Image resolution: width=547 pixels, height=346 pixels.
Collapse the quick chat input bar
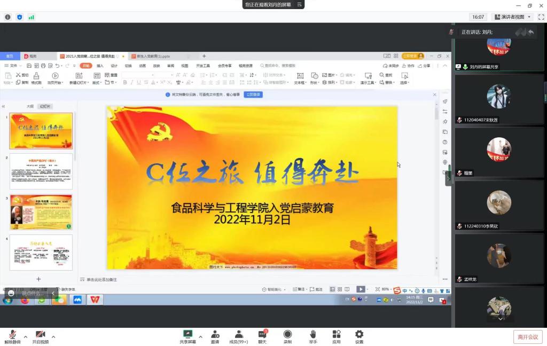tap(53, 293)
